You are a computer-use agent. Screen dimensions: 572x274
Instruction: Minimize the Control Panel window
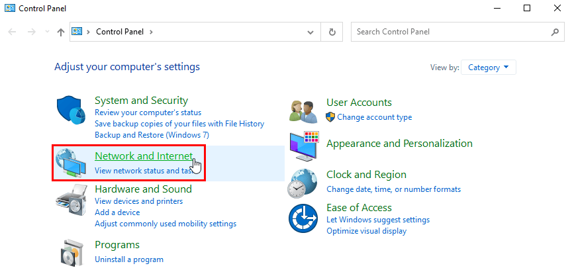(496, 8)
